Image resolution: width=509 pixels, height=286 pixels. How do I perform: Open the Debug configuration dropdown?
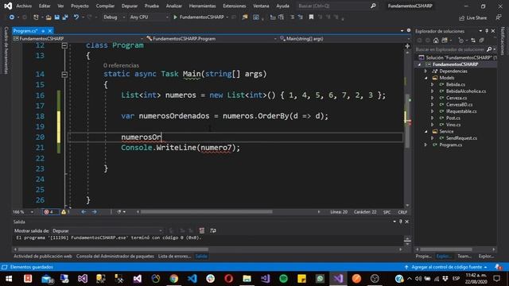[114, 17]
